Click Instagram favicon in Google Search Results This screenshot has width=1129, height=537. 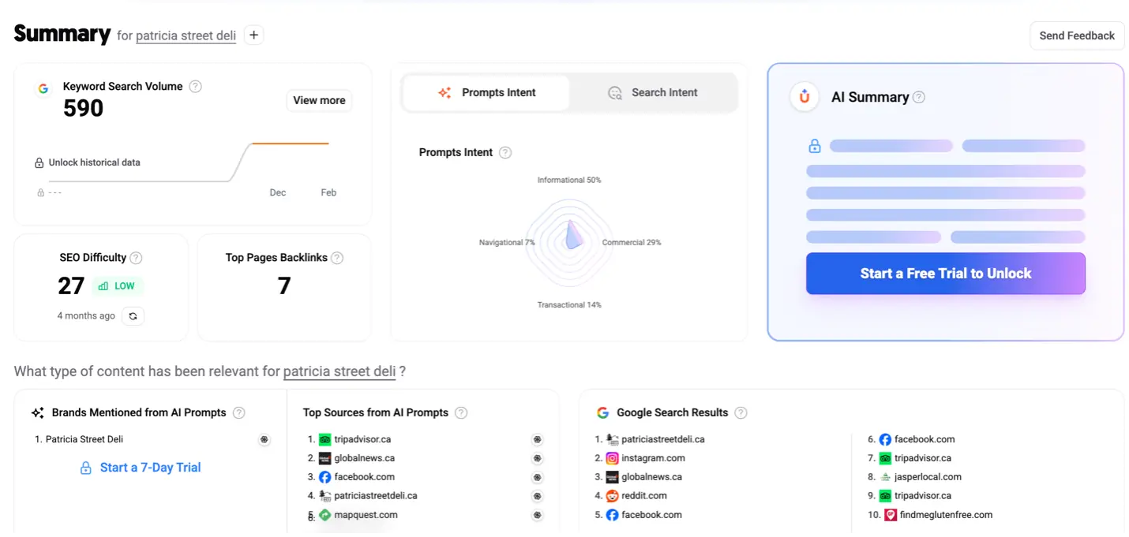click(612, 458)
